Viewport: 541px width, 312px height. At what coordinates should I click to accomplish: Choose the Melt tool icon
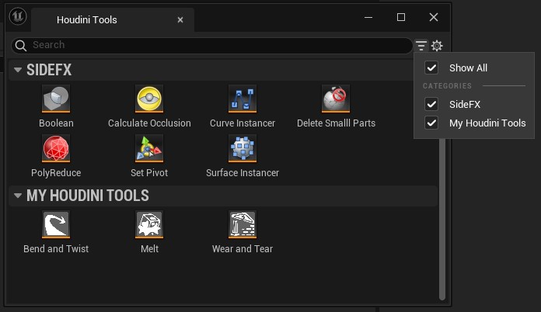point(149,224)
